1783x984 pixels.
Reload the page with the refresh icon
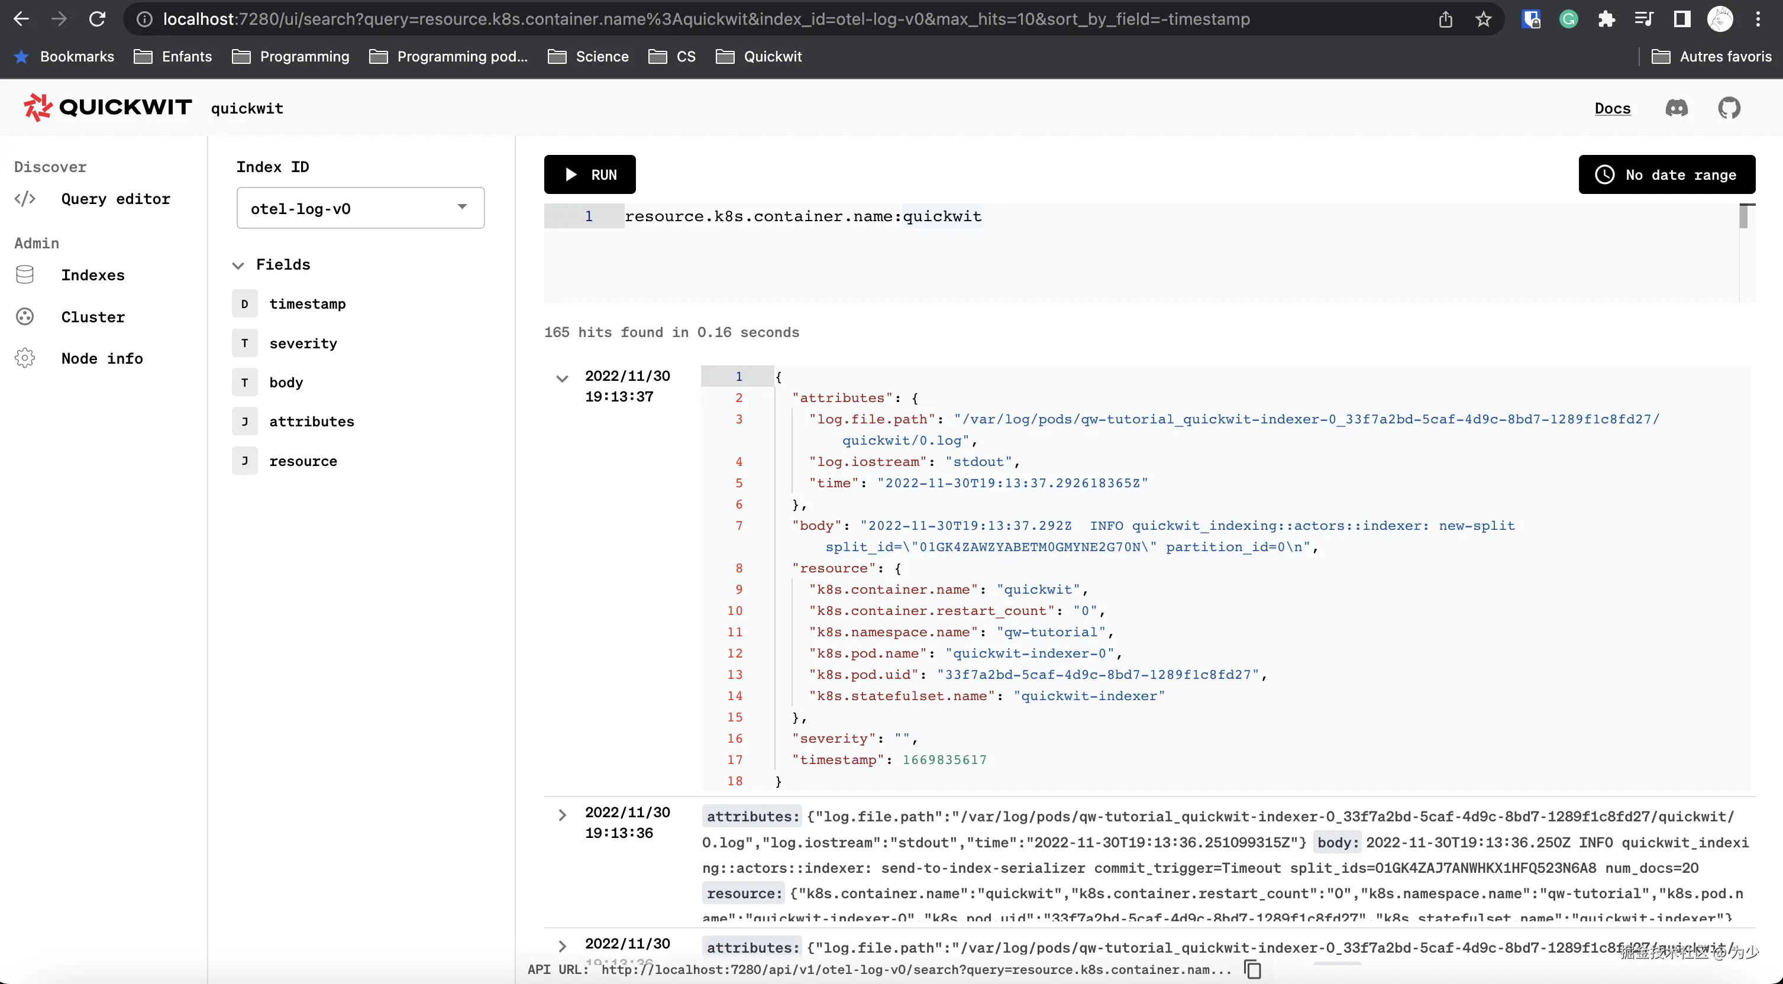98,19
